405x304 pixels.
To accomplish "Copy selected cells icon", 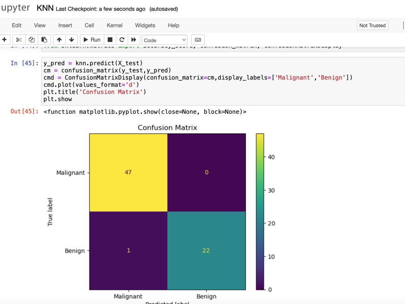I will pyautogui.click(x=32, y=40).
